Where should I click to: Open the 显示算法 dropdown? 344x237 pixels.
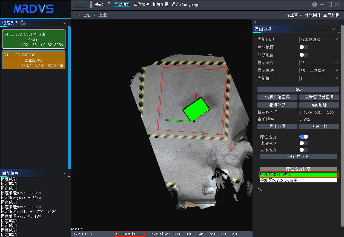click(319, 71)
